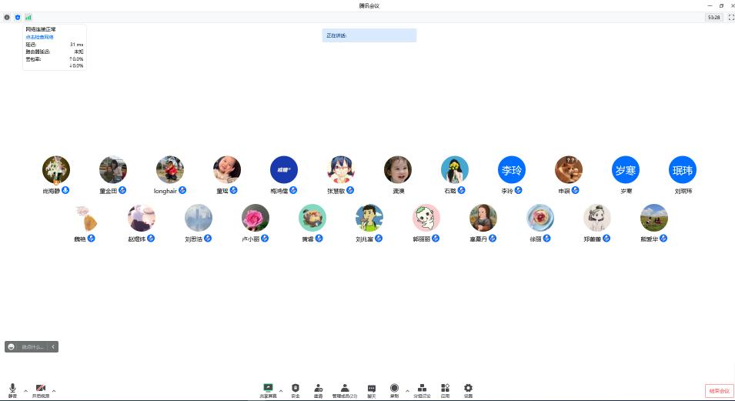Viewport: 735px width, 401px height.
Task: Click 石聪 muted microphone icon
Action: pos(461,190)
